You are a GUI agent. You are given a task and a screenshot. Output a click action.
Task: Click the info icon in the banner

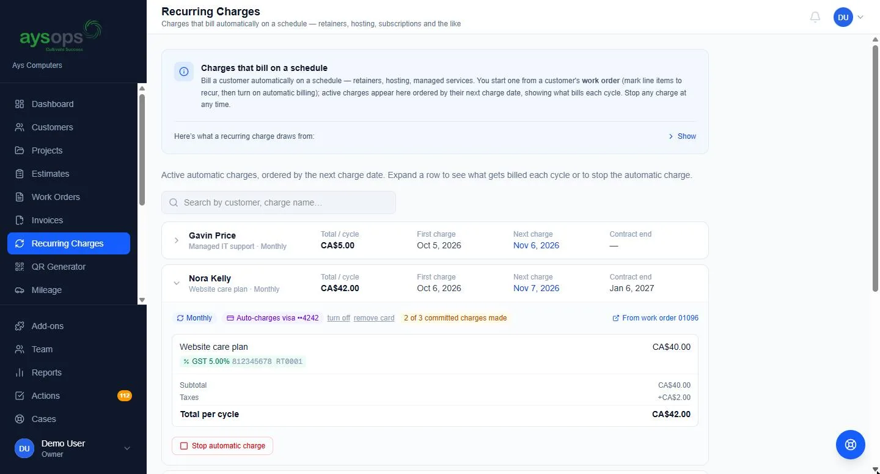click(x=184, y=72)
